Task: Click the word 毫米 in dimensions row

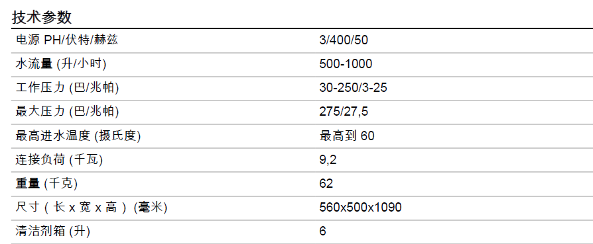Action: [151, 208]
